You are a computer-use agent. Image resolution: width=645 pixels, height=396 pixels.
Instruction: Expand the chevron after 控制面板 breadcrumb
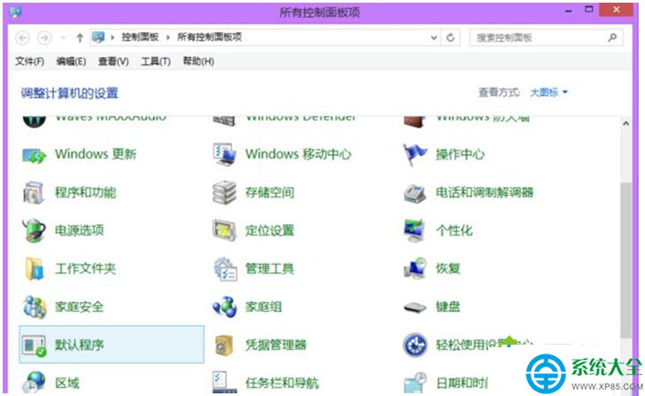167,38
